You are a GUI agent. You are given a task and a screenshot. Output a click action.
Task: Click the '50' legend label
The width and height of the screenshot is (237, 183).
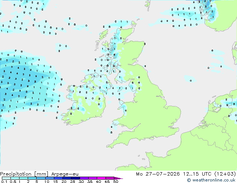point(116,182)
